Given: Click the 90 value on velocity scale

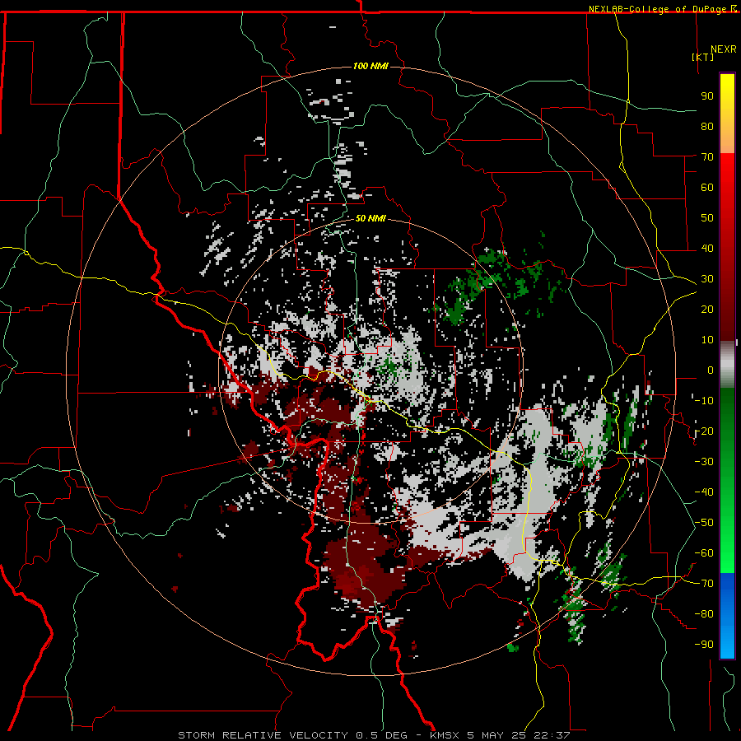Looking at the screenshot, I should click(x=707, y=96).
